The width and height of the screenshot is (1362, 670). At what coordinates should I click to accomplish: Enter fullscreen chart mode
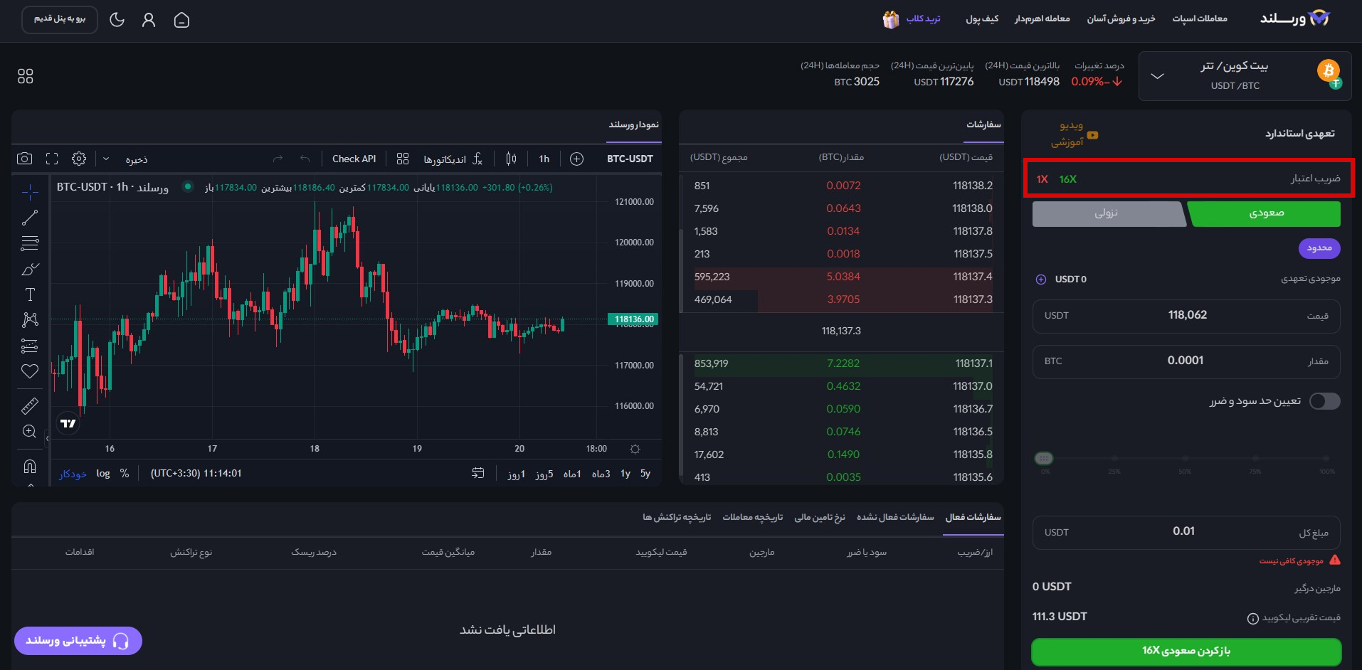pos(52,159)
